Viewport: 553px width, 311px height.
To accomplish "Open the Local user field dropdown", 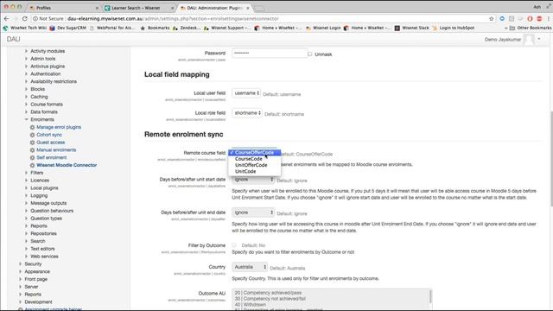I will tap(246, 93).
